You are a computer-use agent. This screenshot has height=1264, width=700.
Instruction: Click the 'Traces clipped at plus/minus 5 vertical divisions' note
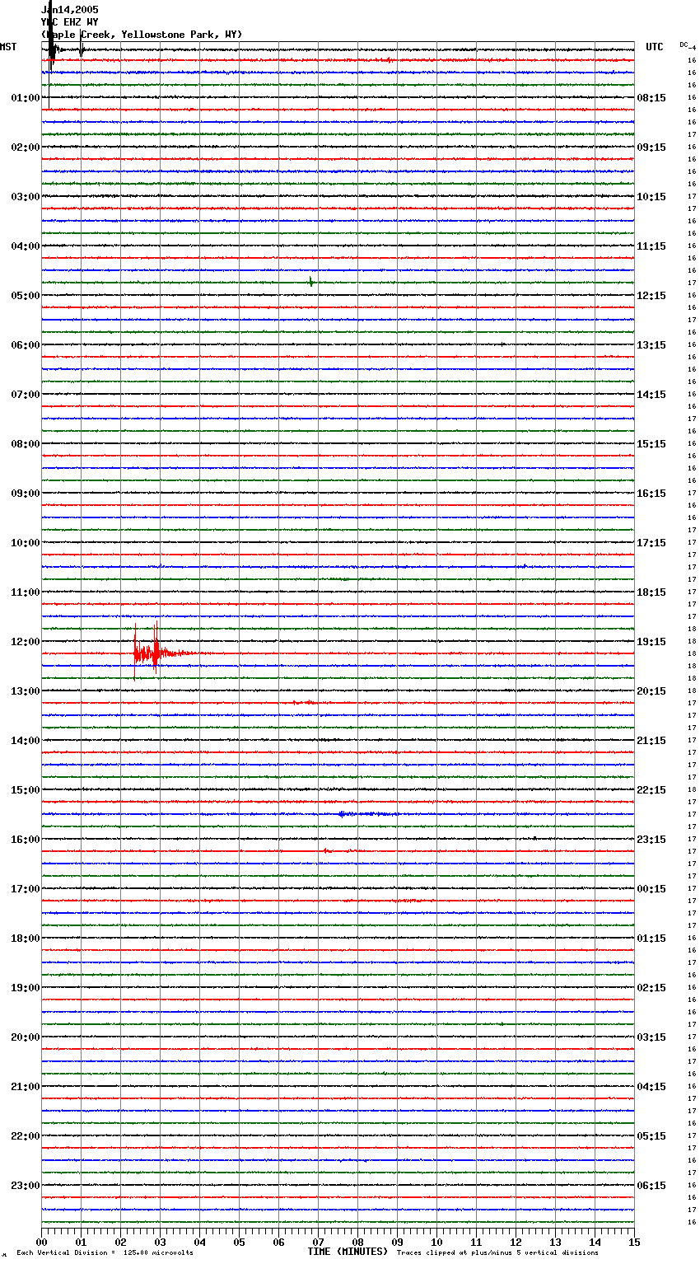pyautogui.click(x=497, y=1253)
